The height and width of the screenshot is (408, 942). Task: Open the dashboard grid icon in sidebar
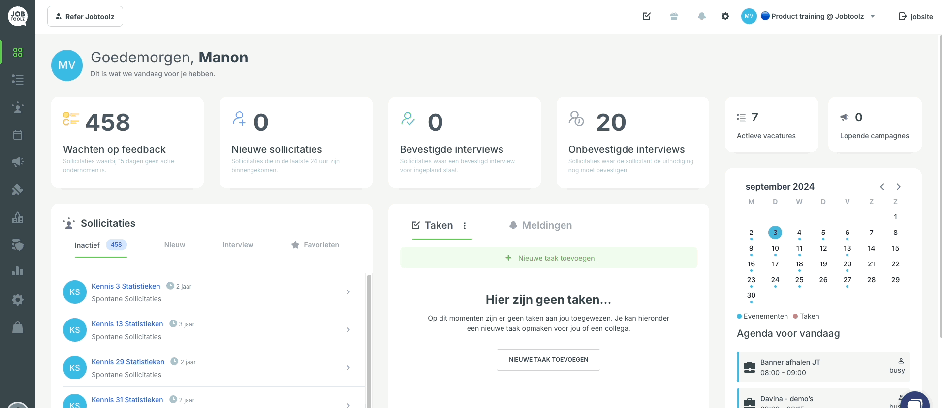[18, 52]
